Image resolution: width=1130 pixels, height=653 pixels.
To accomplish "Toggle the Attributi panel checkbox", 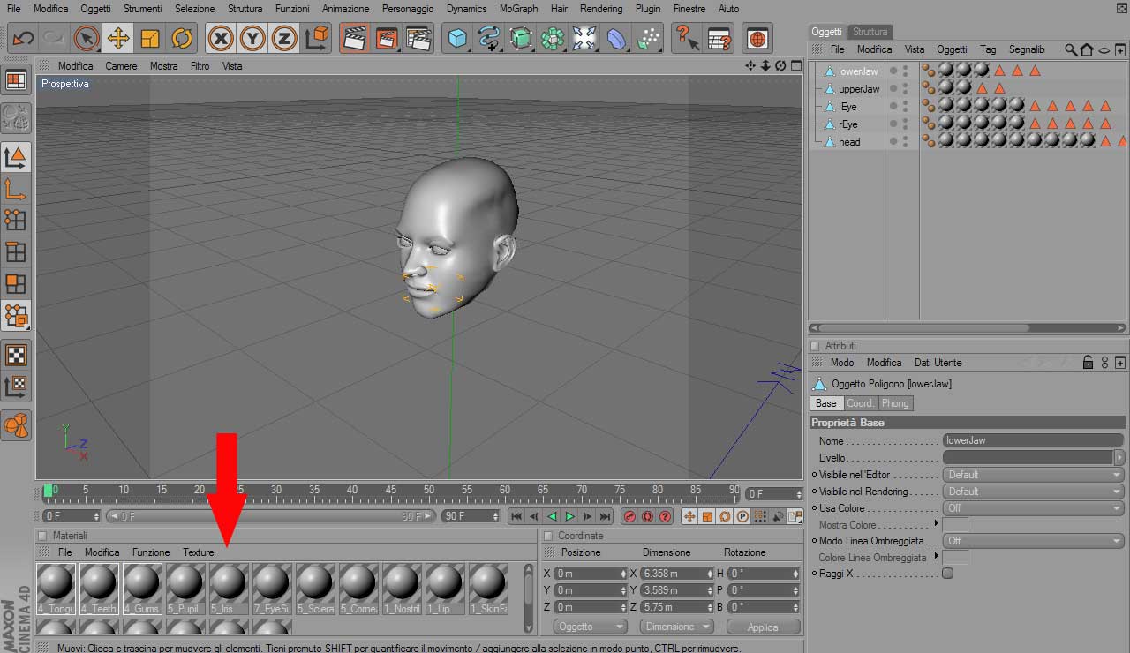I will (815, 346).
